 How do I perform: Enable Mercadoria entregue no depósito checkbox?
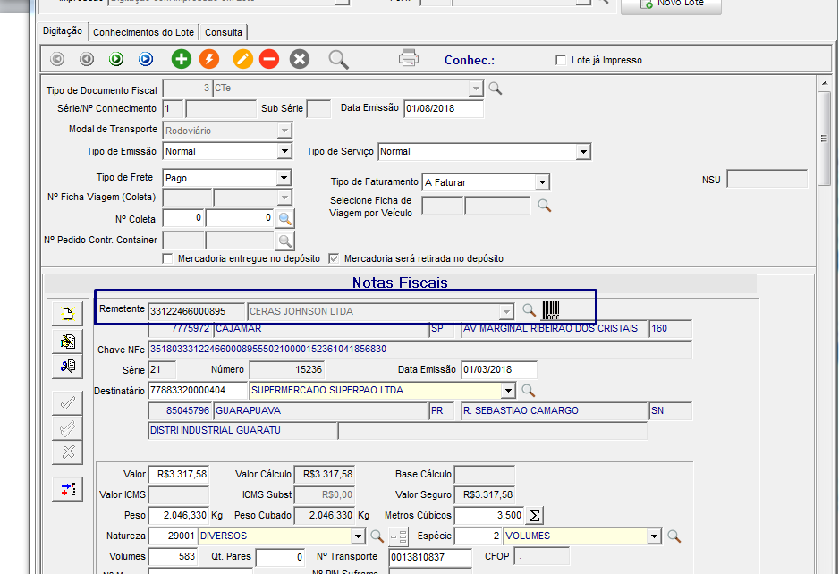(167, 258)
